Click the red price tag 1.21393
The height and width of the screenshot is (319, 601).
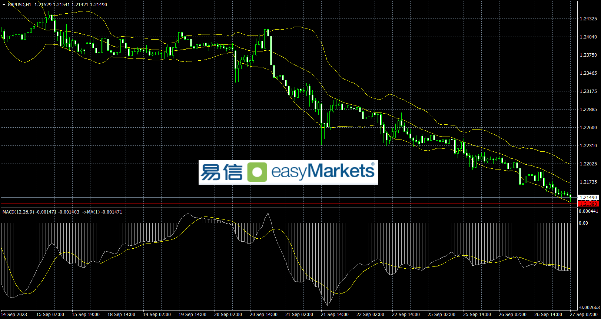coord(588,204)
